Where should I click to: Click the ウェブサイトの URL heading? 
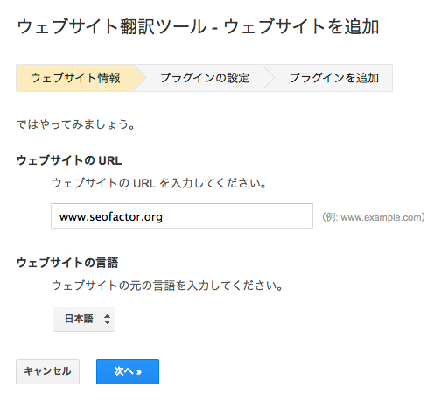(69, 160)
